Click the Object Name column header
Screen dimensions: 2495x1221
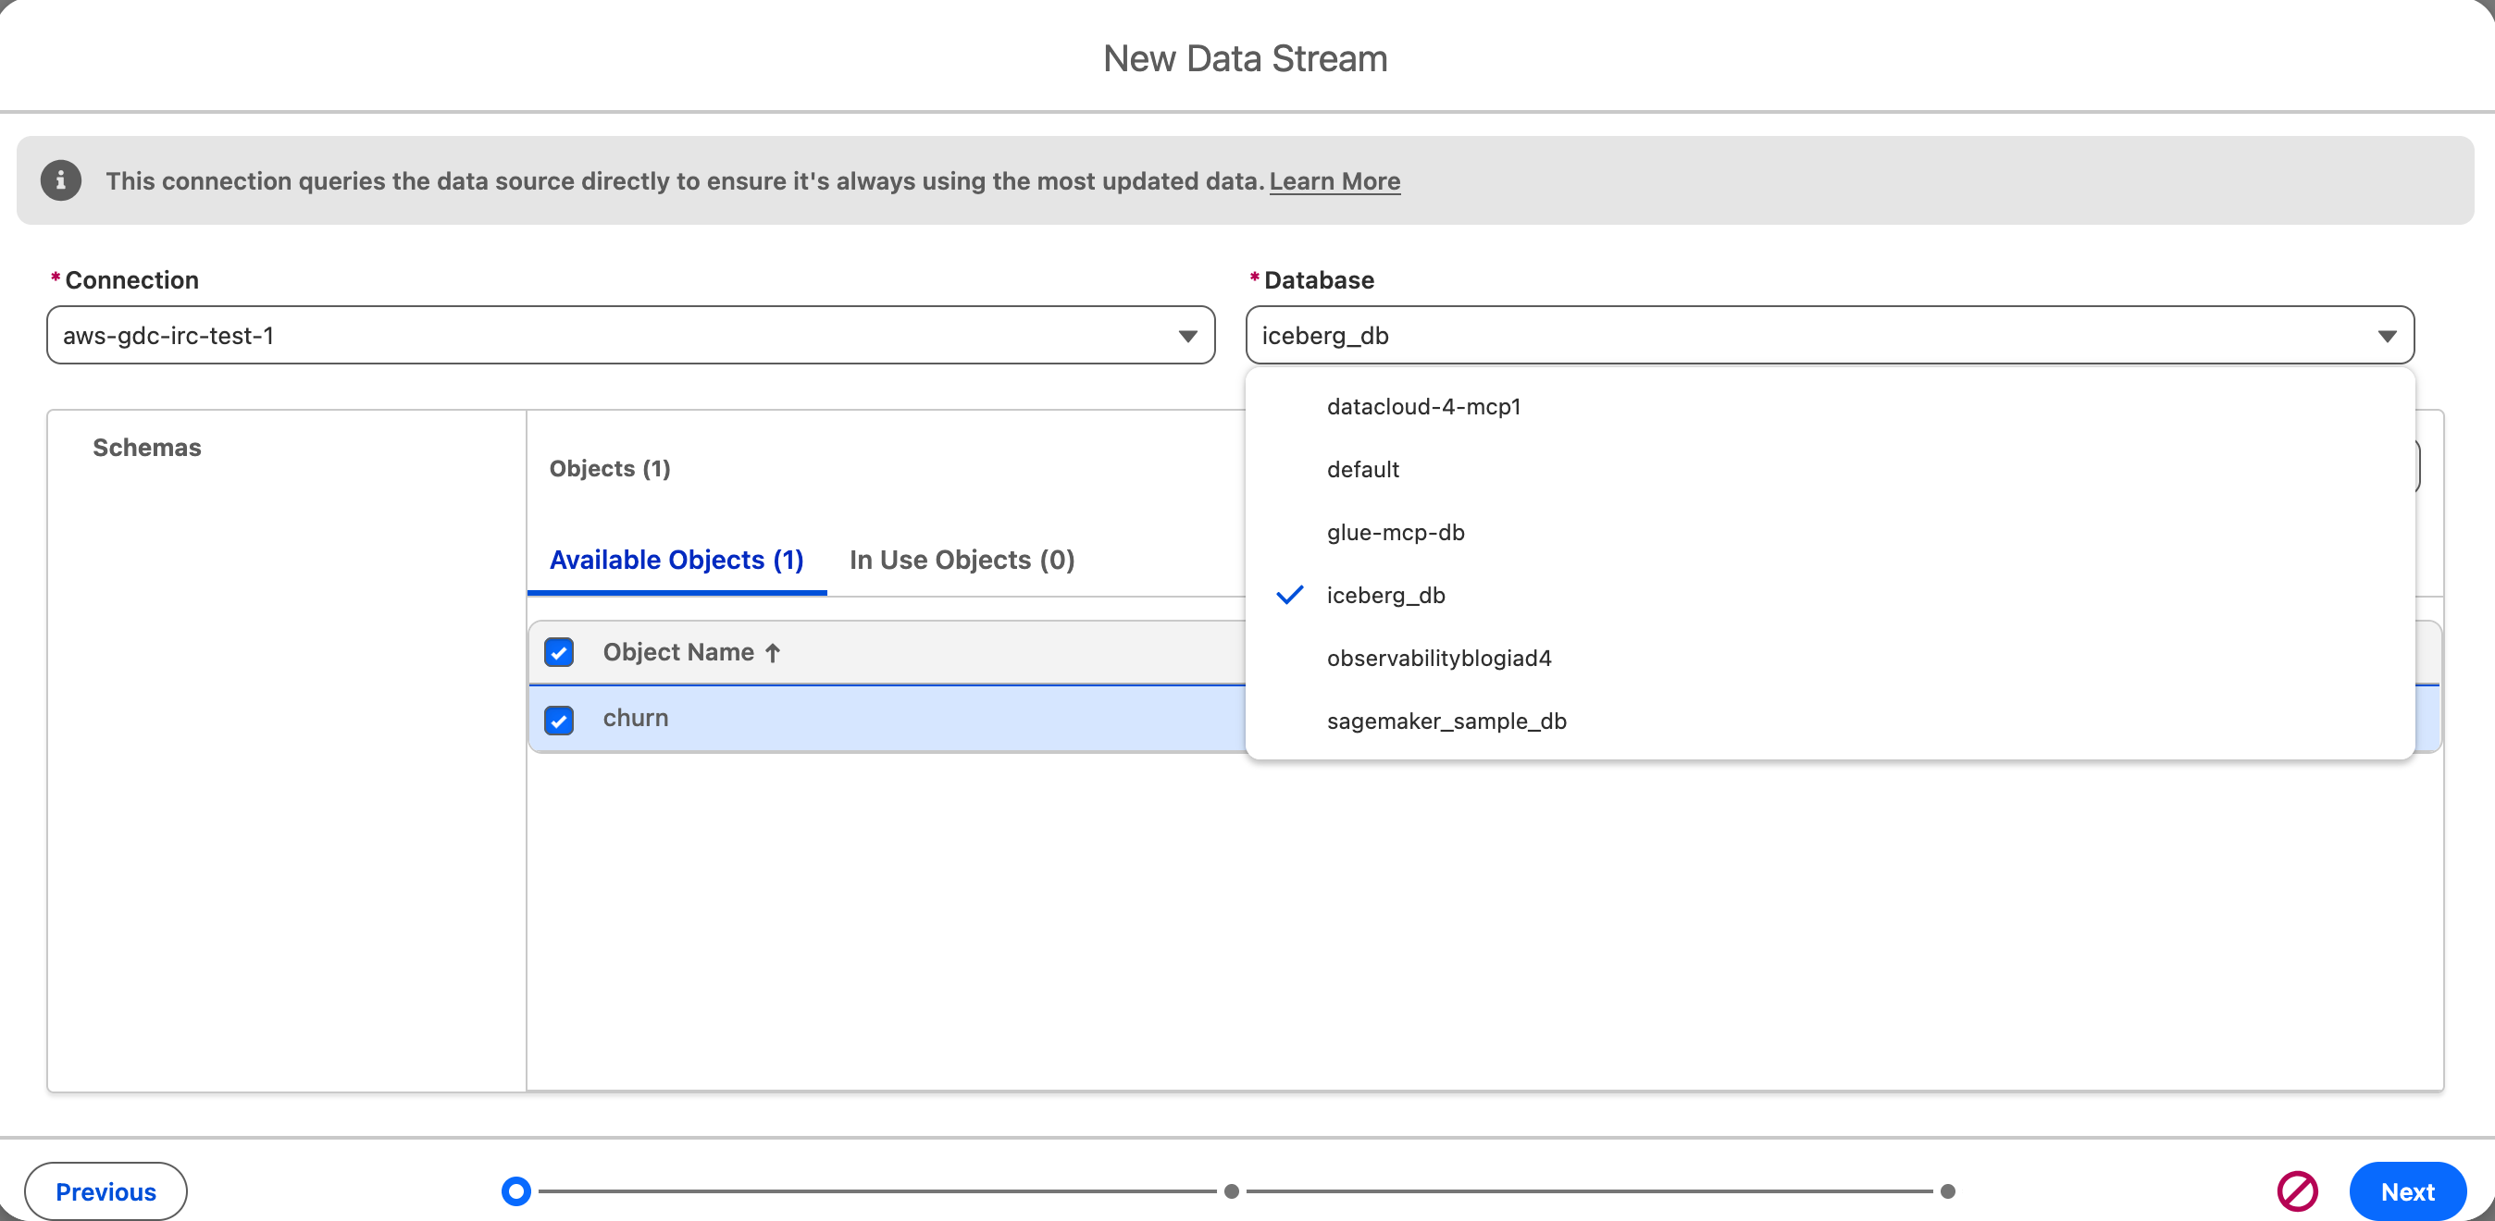[678, 653]
